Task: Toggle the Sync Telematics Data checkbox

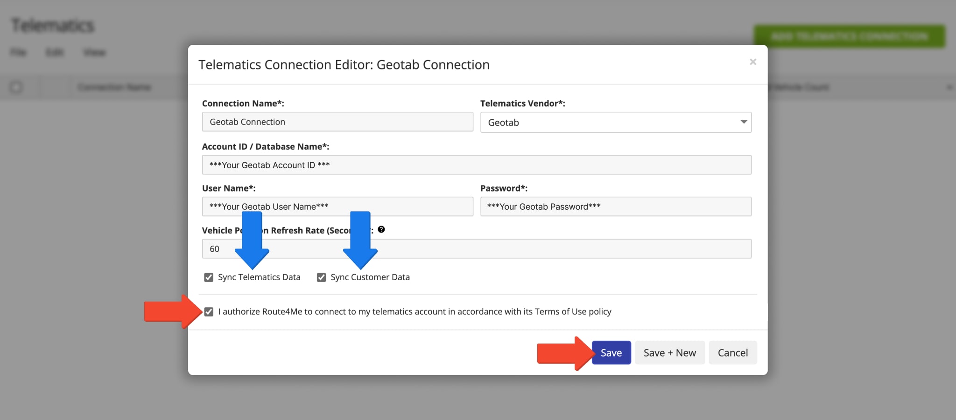Action: pos(209,277)
